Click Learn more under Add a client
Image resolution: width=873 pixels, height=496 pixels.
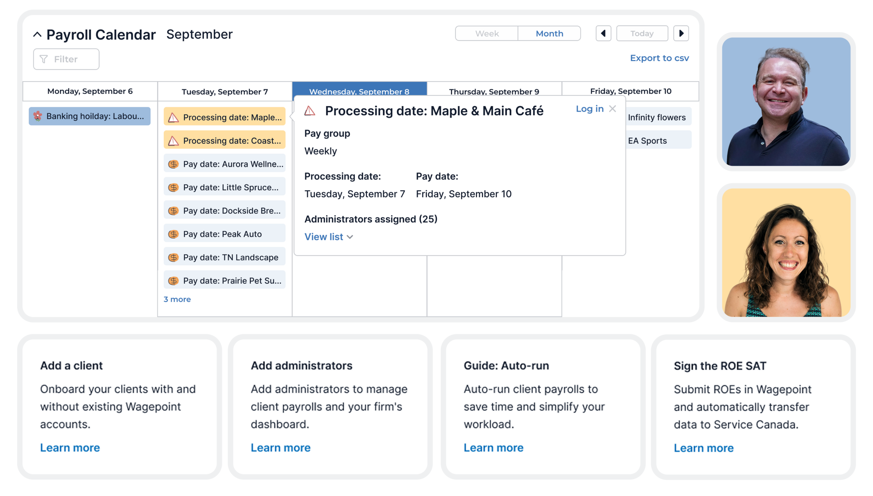(70, 448)
